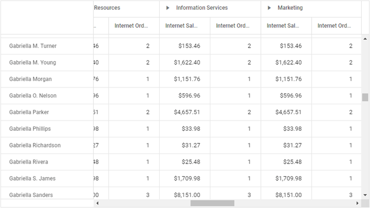
Task: Click the vertical scrollbar up arrow
Action: (x=365, y=40)
